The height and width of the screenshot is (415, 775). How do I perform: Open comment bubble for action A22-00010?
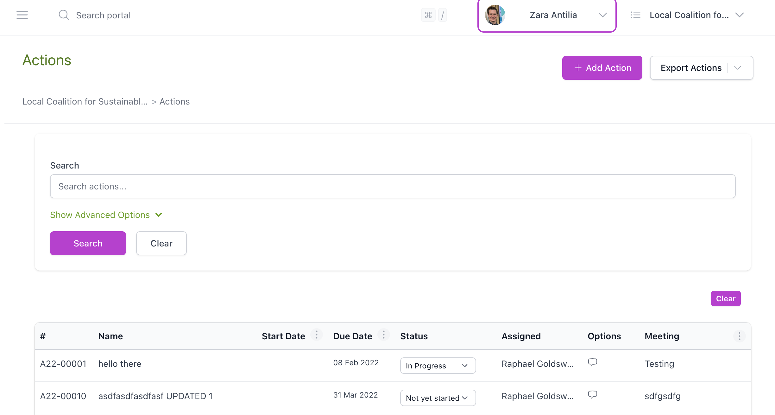(592, 395)
